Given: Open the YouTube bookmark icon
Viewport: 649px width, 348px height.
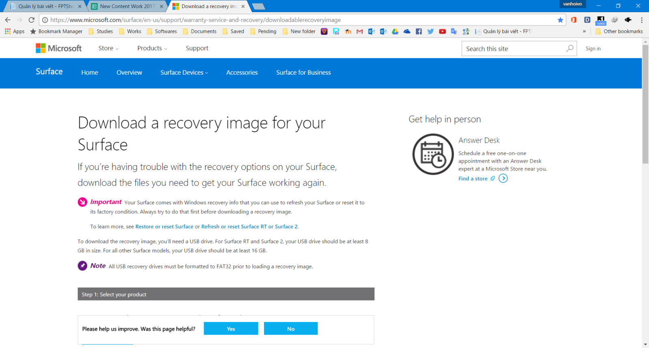Looking at the screenshot, I should click(442, 31).
